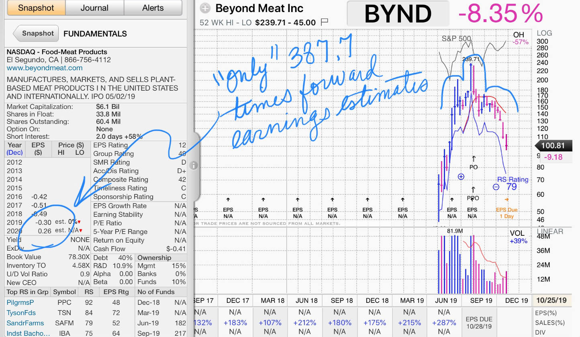Viewport: 580px width, 337px height.
Task: Open TysonFds in the Top RS group list
Action: (x=21, y=313)
